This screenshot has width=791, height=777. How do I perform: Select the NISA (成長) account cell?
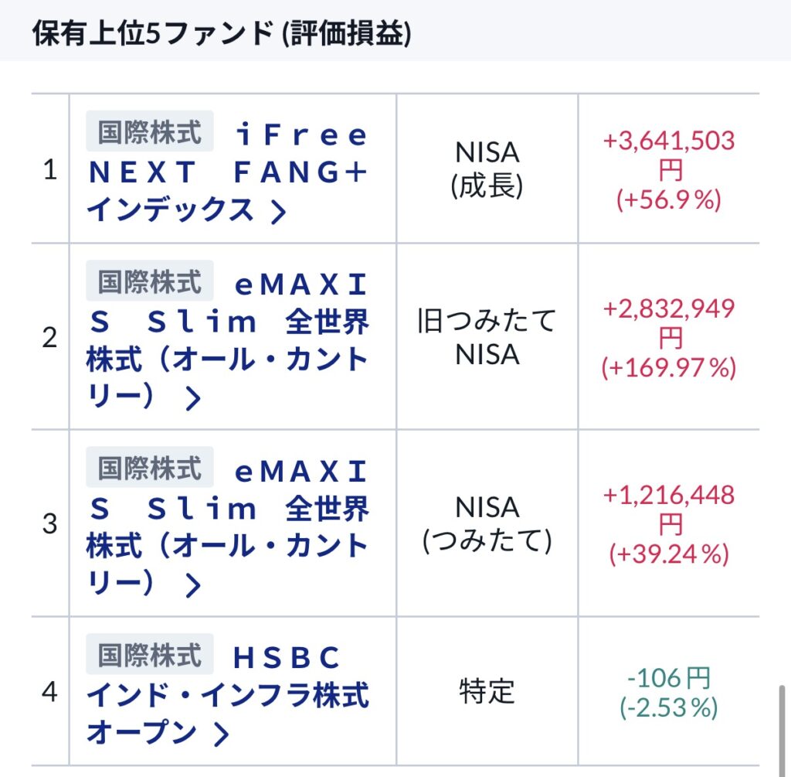[487, 169]
